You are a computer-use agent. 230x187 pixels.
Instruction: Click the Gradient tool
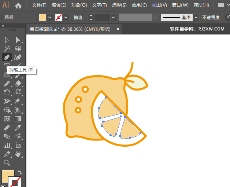(18, 119)
